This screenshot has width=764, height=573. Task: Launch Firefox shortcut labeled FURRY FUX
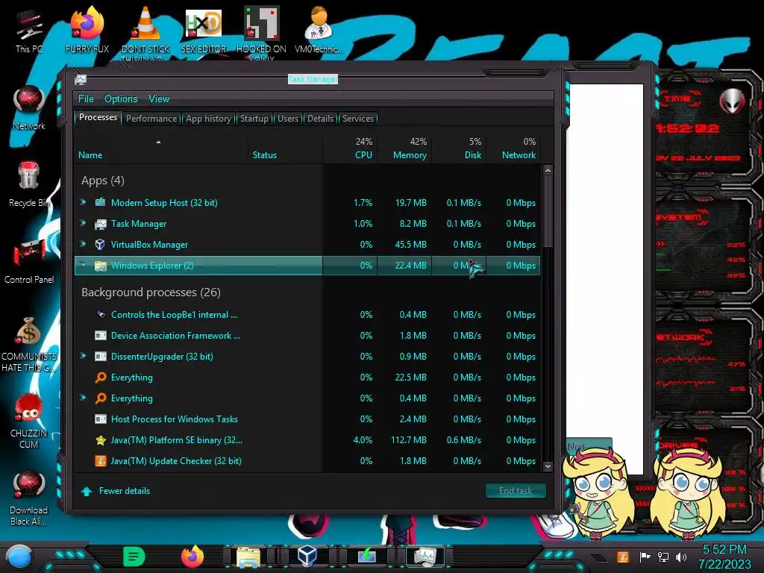87,30
